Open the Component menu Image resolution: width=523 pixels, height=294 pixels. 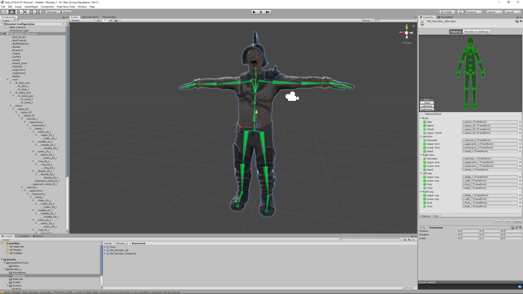coord(48,7)
